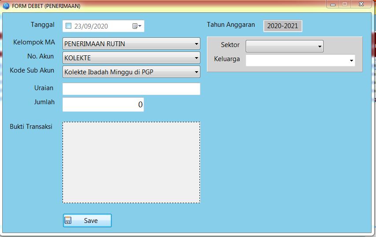Click the date value 23/09/2020
Screen dimensions: 376x237
point(91,26)
